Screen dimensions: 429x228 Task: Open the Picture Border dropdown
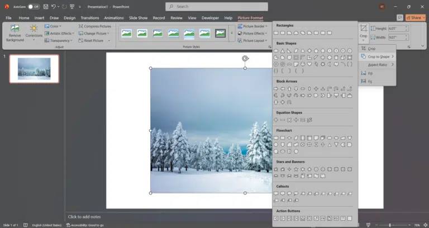[252, 26]
